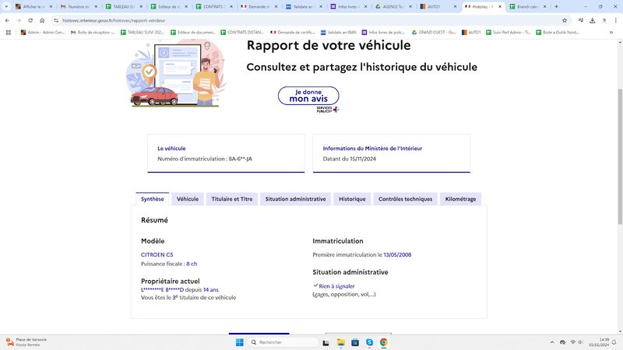Open the Chrome three-dot menu
This screenshot has height=350, width=623.
pos(616,20)
